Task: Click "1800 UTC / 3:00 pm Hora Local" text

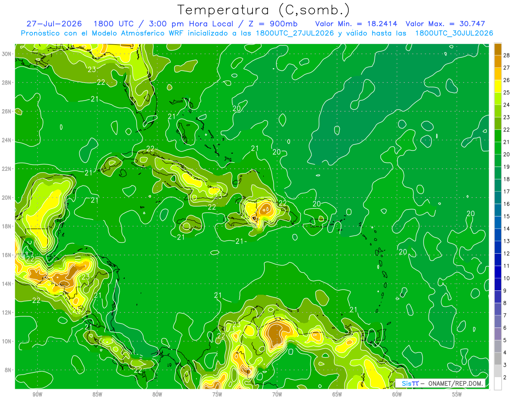Action: (x=163, y=24)
